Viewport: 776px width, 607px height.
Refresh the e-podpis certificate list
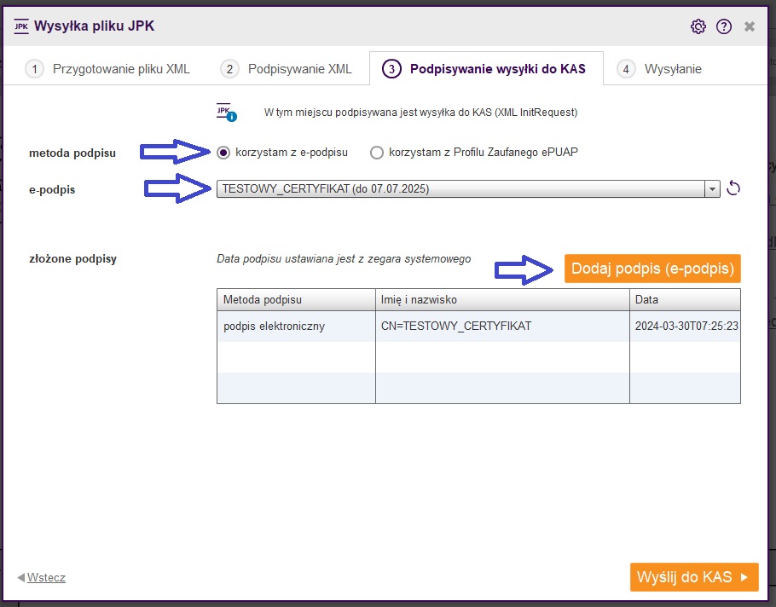pos(733,188)
